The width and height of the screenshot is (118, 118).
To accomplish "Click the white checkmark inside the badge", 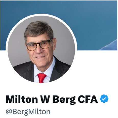I will click(x=104, y=99).
